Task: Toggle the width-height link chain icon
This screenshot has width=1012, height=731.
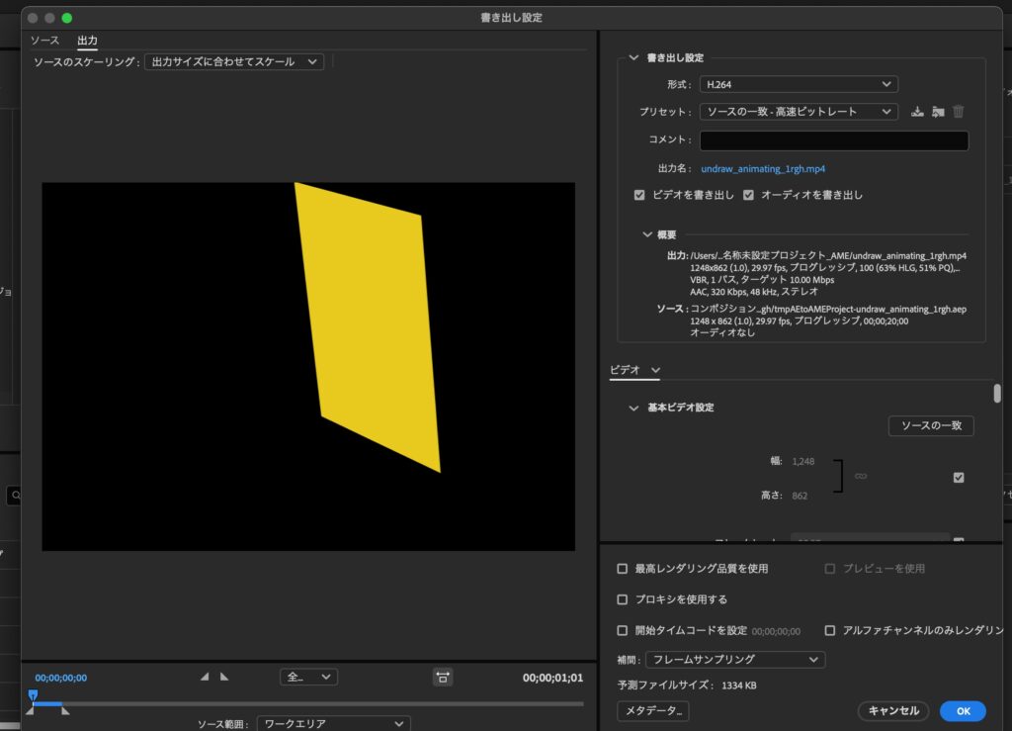Action: 861,477
